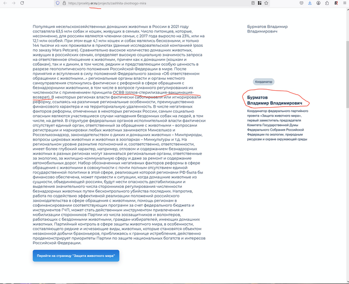Show site security padlock info
The height and width of the screenshot is (284, 349).
[64, 3]
